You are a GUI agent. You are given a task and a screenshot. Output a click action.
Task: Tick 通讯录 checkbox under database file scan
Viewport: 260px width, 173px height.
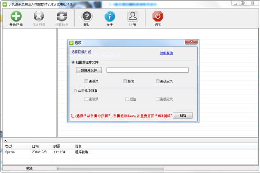pos(86,81)
